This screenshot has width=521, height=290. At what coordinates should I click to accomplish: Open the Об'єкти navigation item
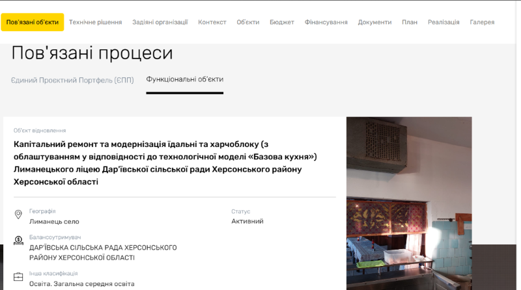pyautogui.click(x=247, y=22)
